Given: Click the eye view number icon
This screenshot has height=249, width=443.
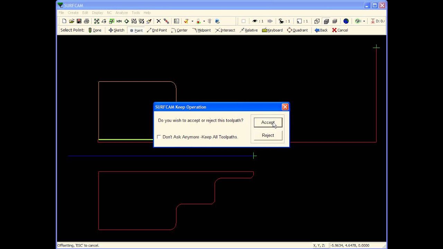Looking at the screenshot, I should point(258,21).
